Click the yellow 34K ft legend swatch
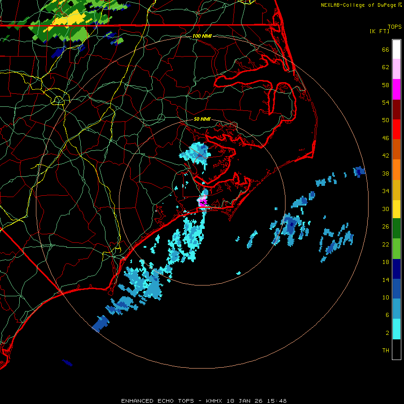Image resolution: width=404 pixels, height=404 pixels. pyautogui.click(x=396, y=209)
